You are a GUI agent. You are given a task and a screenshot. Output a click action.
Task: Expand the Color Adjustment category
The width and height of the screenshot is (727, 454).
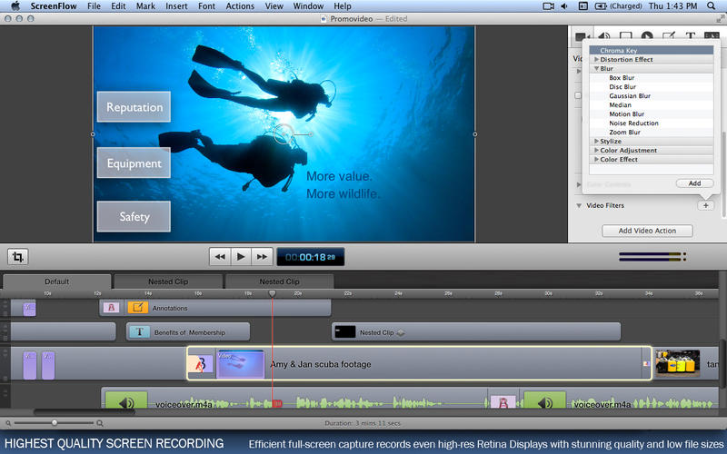596,151
